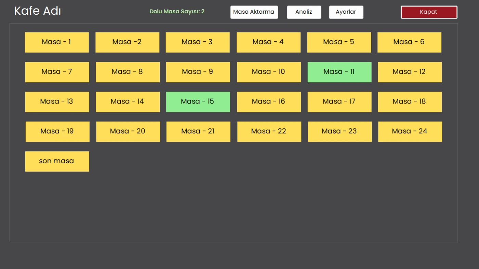Choose table Masa - 7
Viewport: 479px width, 269px height.
click(57, 72)
